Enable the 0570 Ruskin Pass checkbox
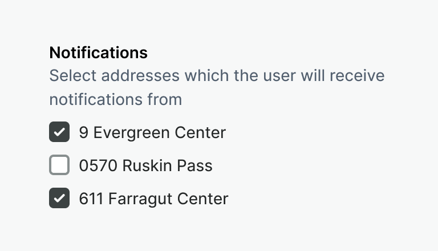Screen dimensions: 438x251 pyautogui.click(x=59, y=165)
